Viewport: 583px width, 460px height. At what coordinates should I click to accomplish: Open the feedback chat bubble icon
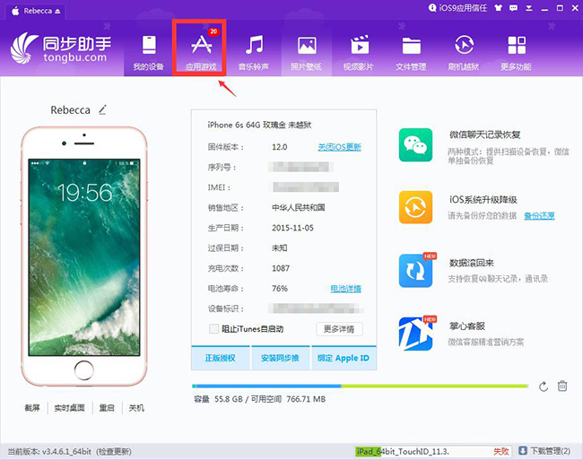[513, 8]
